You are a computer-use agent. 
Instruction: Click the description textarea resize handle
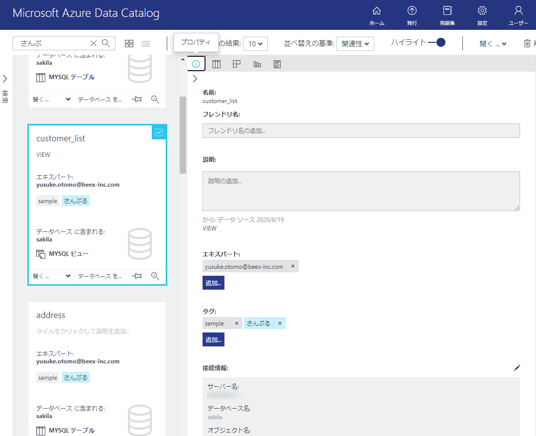point(517,208)
